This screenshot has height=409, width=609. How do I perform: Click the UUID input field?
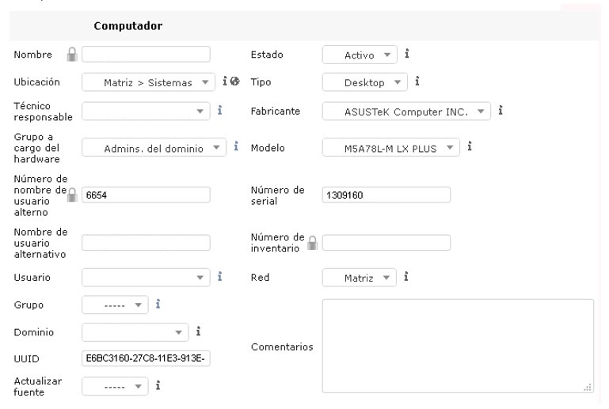(146, 358)
